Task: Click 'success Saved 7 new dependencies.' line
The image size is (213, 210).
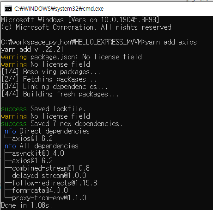Action: pyautogui.click(x=62, y=124)
